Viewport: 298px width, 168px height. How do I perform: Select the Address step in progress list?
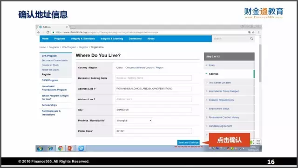tap(229, 74)
